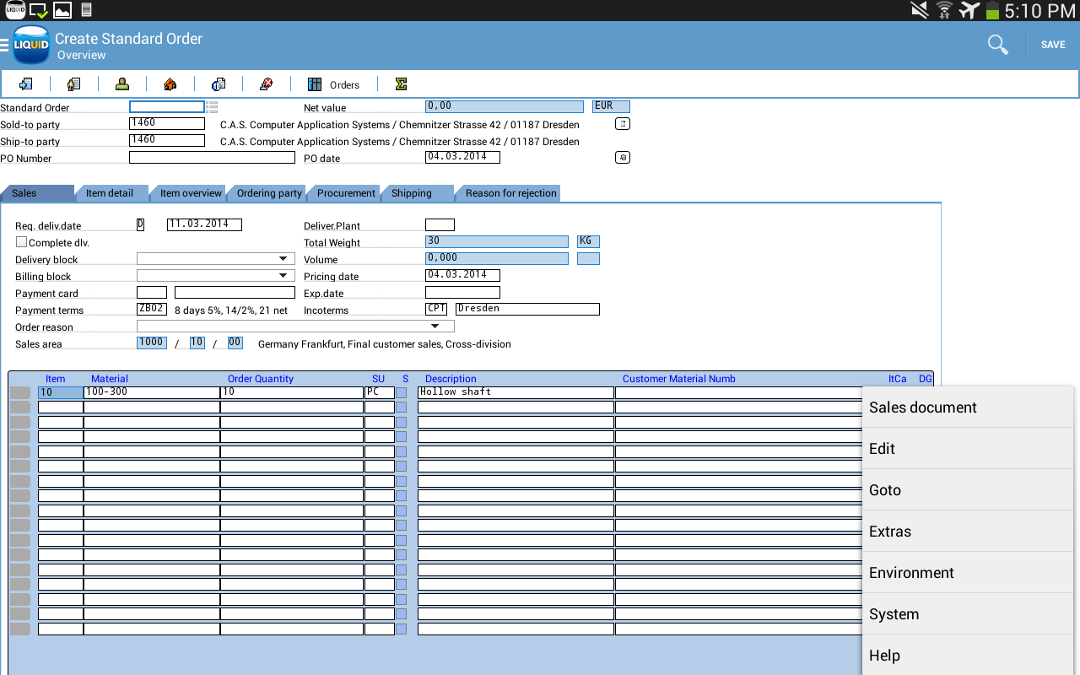Click the airplane mode status icon
Viewport: 1080px width, 675px height.
(969, 10)
